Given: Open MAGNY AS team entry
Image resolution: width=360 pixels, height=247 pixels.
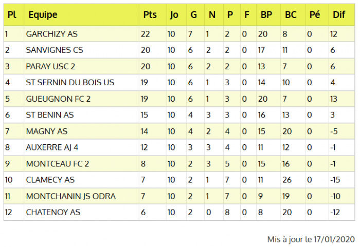Looking at the screenshot, I should (47, 131).
